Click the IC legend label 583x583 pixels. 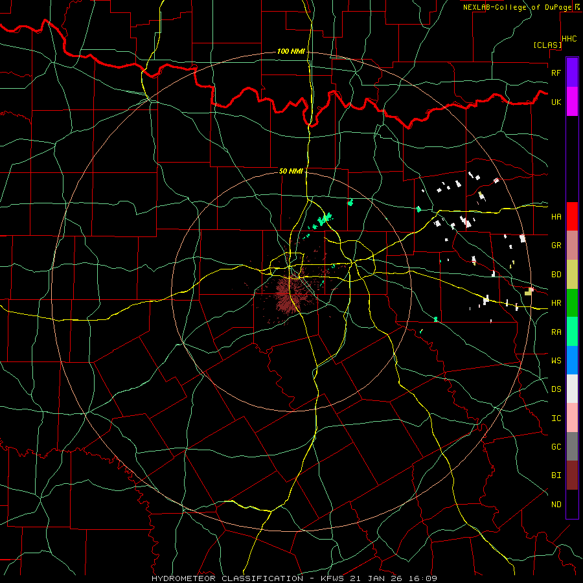tap(556, 418)
